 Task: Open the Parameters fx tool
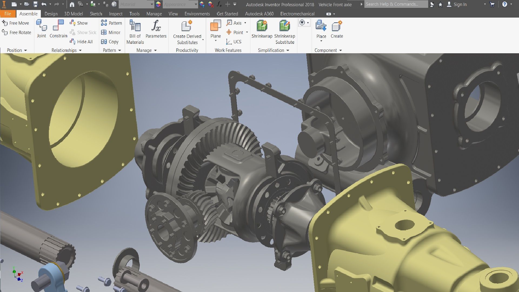[x=156, y=26]
